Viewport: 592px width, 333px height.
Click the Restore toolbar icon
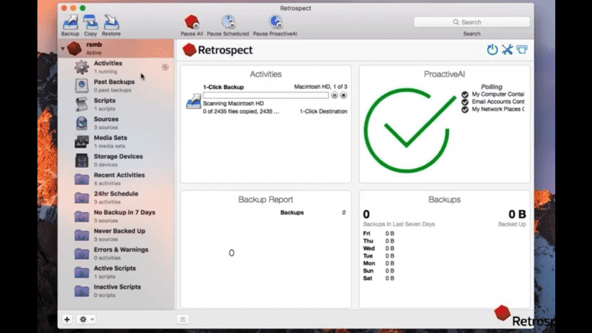[112, 22]
